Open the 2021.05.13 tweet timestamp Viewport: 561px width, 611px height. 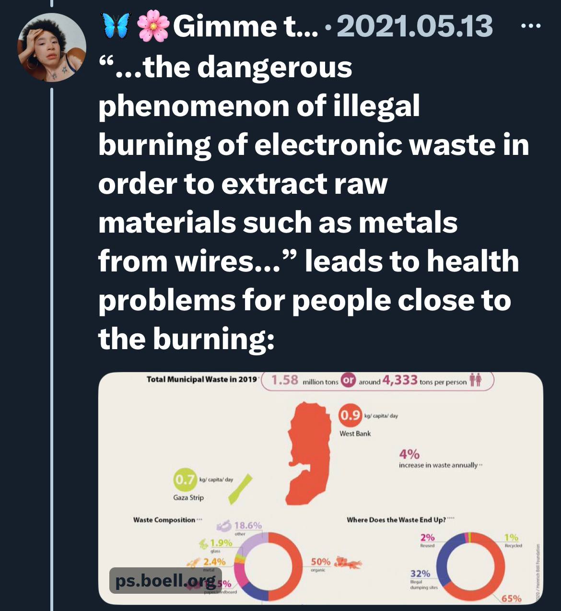pyautogui.click(x=415, y=26)
